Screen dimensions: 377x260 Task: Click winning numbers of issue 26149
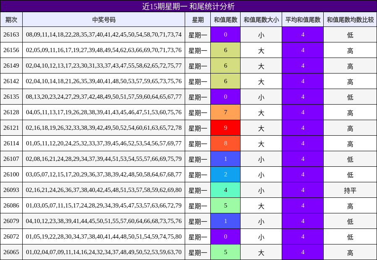pos(104,66)
